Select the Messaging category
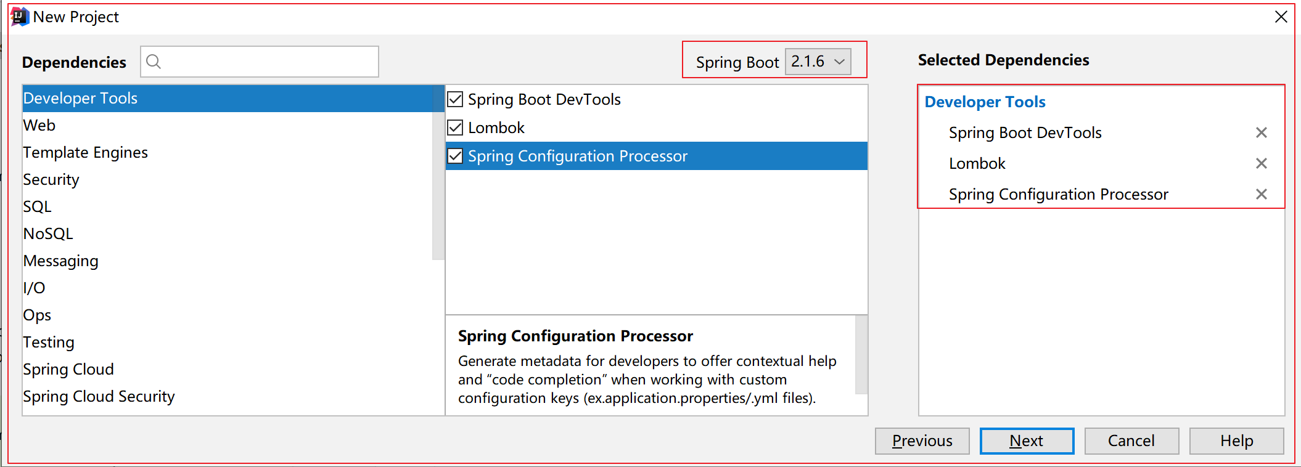 (228, 261)
